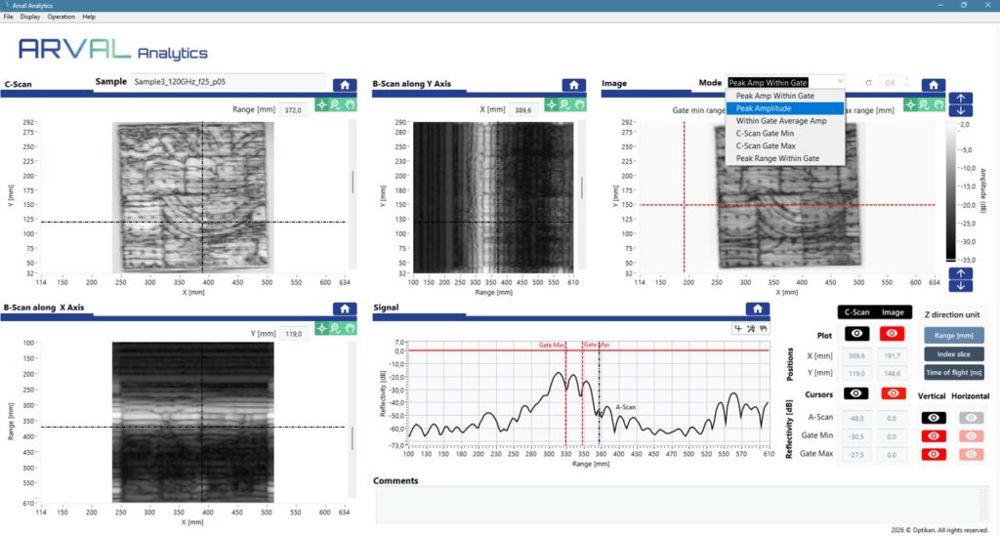The width and height of the screenshot is (1000, 536).
Task: Choose C-Scan Gate Max mode option
Action: pos(785,145)
